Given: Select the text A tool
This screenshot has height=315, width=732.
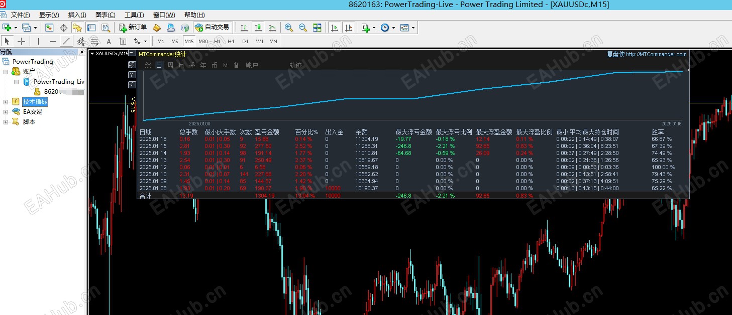Looking at the screenshot, I should coord(109,41).
